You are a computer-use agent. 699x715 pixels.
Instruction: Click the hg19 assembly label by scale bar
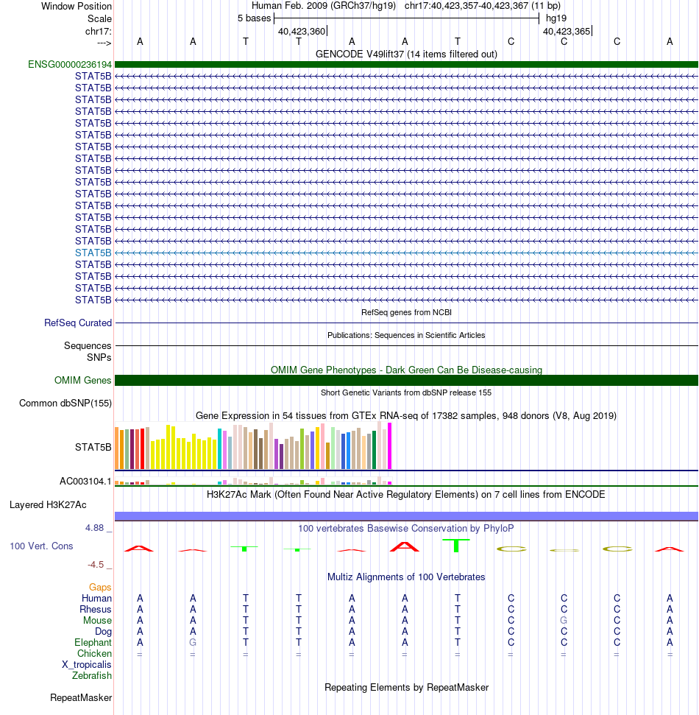pos(556,18)
